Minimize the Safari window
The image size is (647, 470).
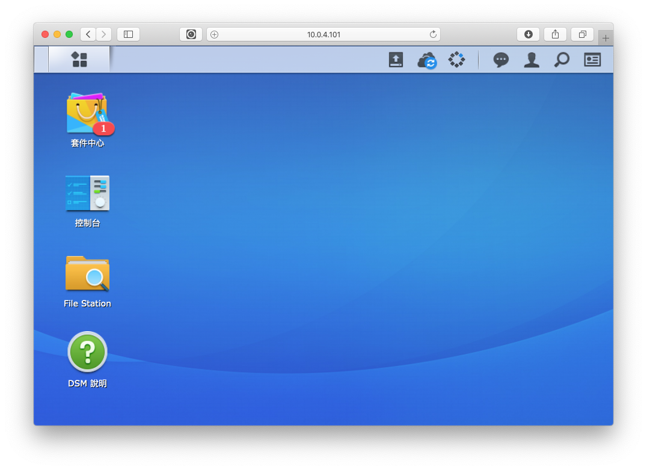click(57, 34)
